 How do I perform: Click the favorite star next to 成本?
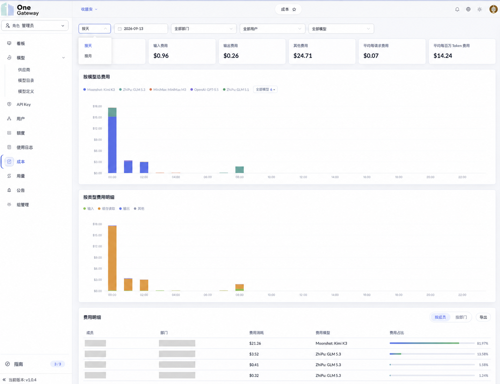[x=294, y=9]
